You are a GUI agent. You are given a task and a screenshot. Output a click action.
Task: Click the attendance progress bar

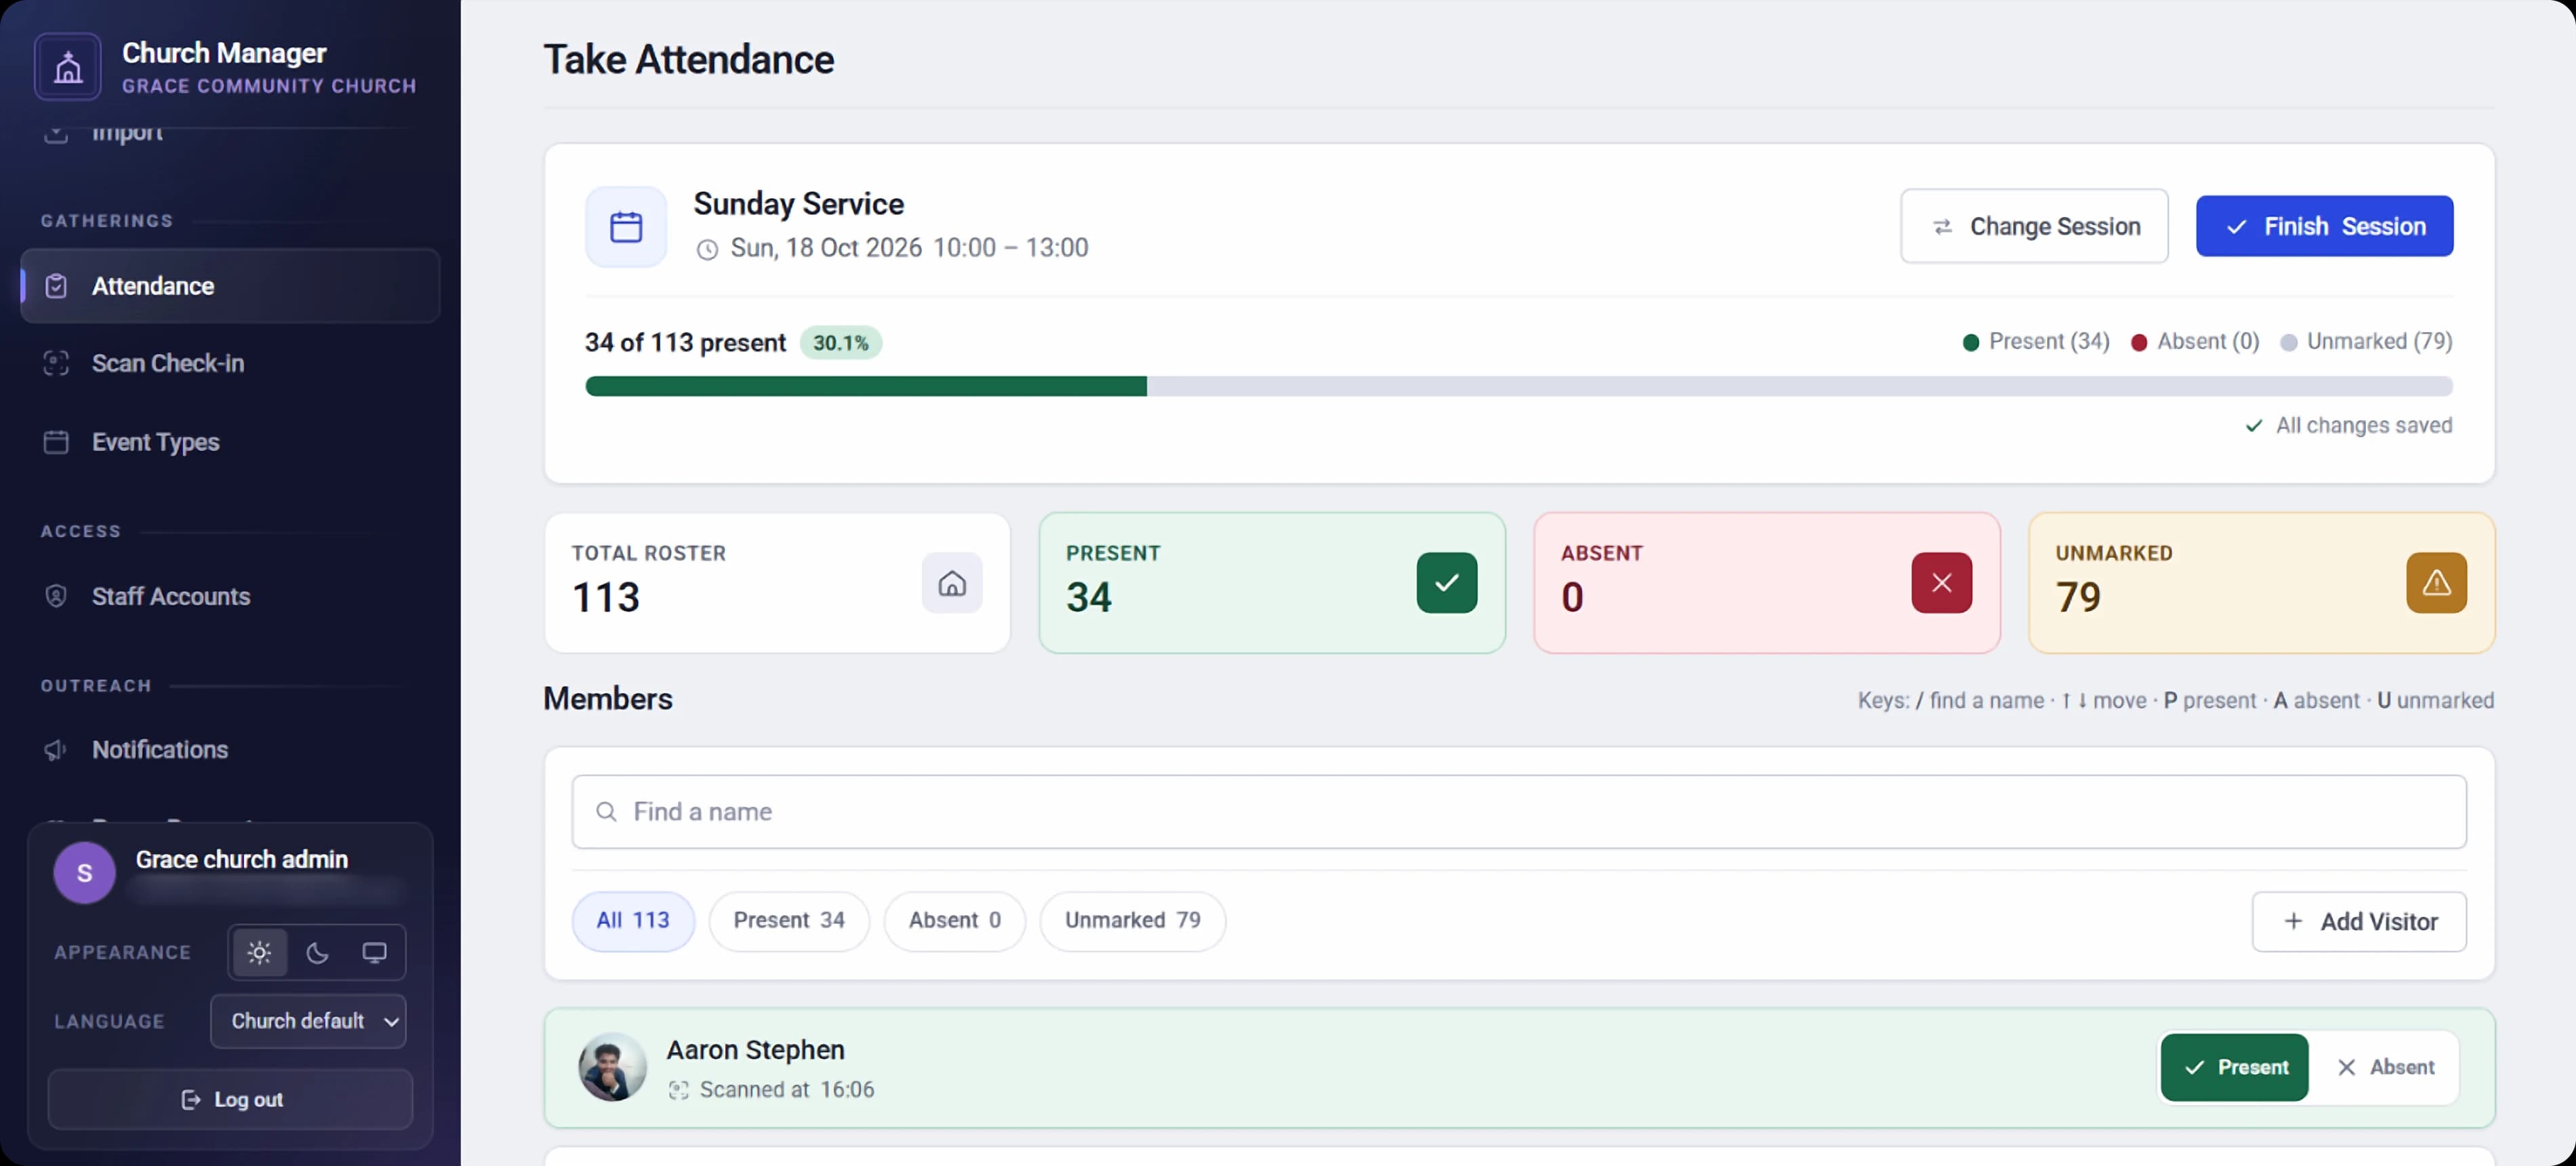pyautogui.click(x=1518, y=386)
